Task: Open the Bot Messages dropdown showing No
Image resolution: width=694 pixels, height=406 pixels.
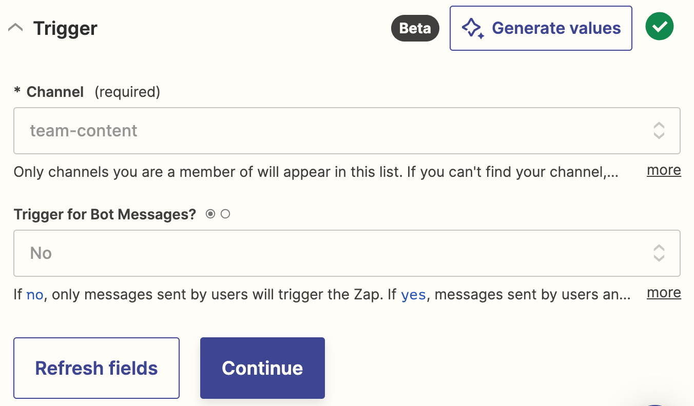Action: [x=329, y=253]
